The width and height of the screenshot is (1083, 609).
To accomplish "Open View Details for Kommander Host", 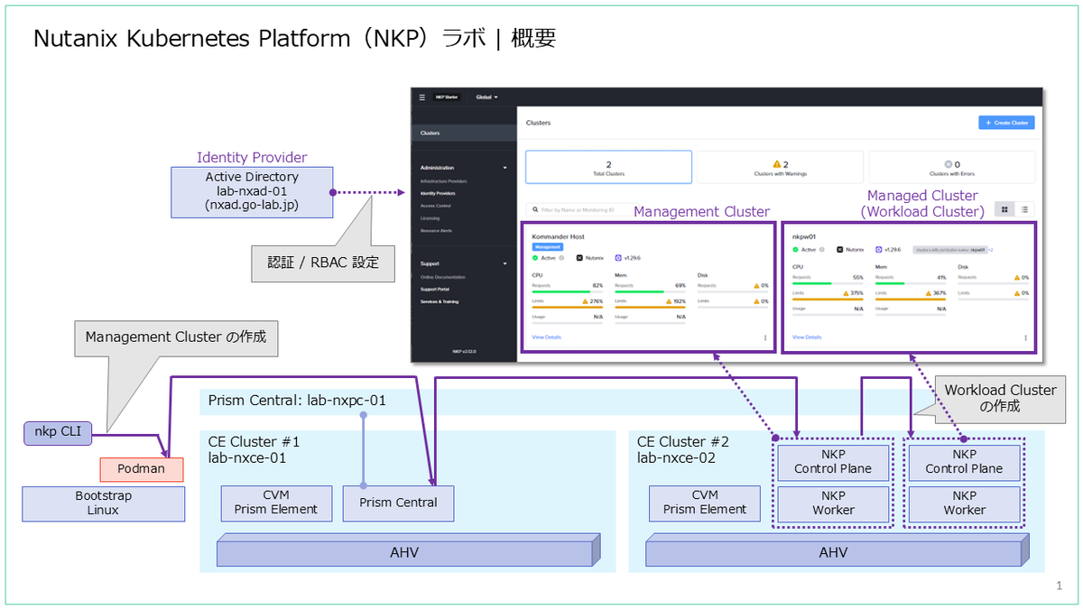I will (x=546, y=337).
